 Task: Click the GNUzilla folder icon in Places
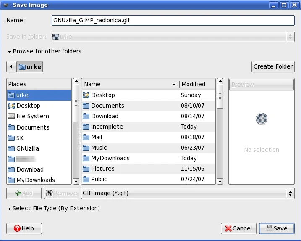pos(11,148)
